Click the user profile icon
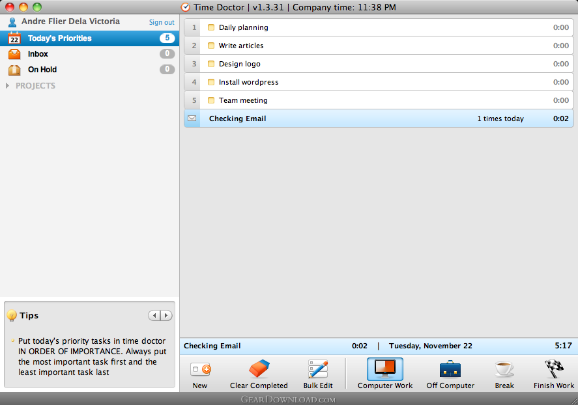Image resolution: width=578 pixels, height=405 pixels. 12,22
